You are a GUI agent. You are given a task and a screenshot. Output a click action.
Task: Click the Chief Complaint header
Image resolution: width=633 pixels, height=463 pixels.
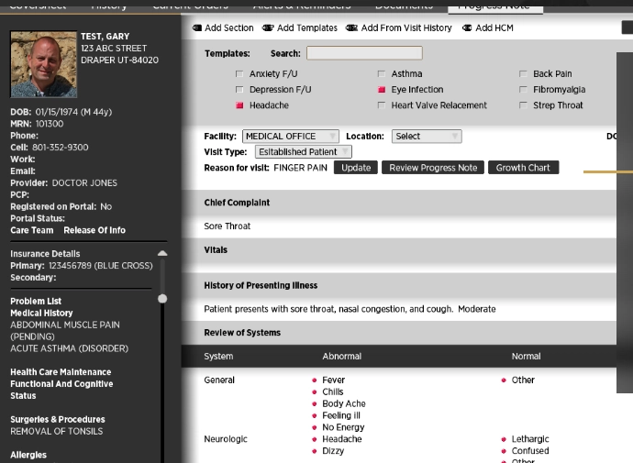pyautogui.click(x=237, y=203)
